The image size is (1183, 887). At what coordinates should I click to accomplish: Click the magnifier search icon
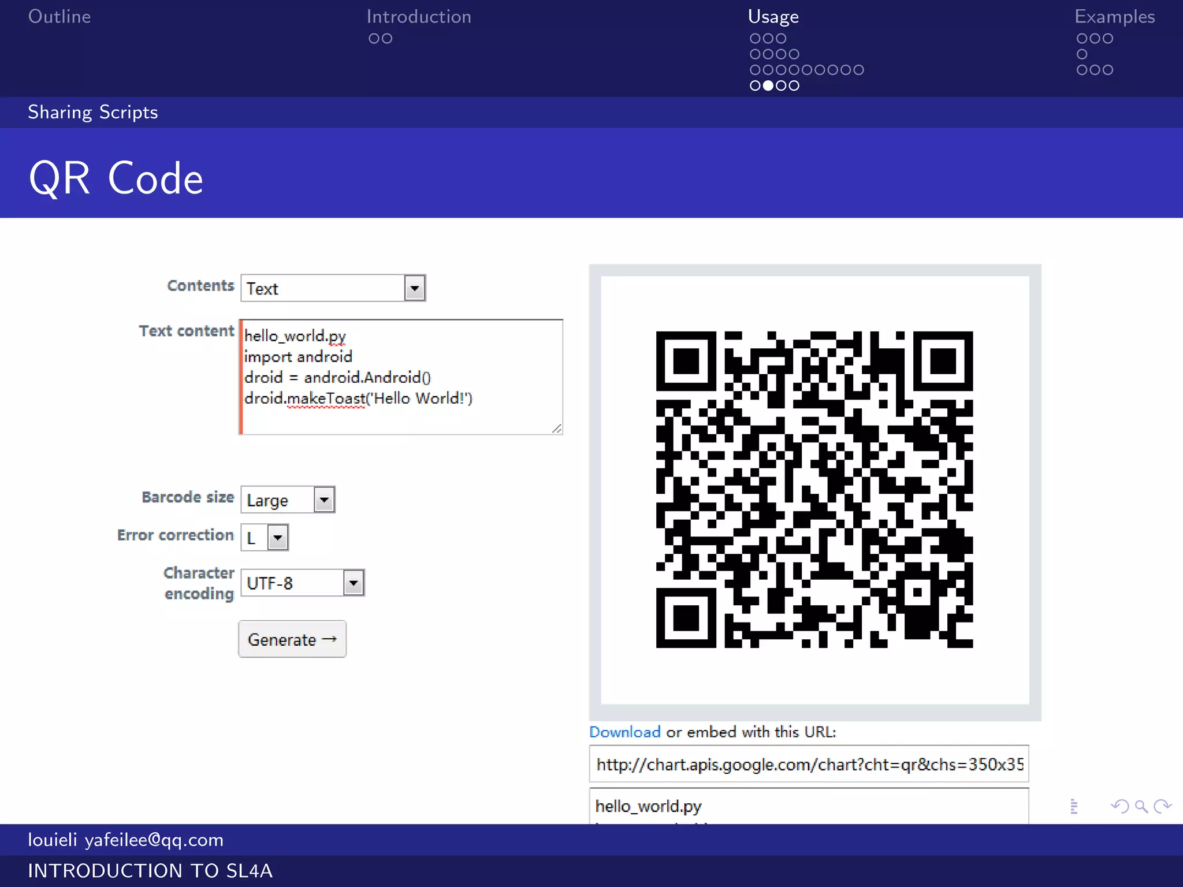coord(1141,806)
